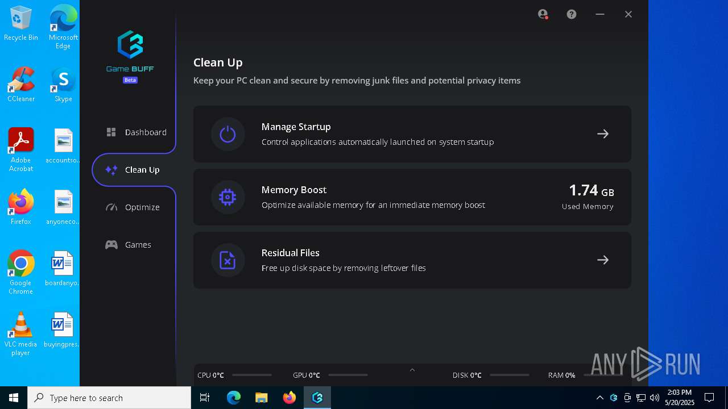The image size is (728, 409).
Task: Open Firefox desktop shortcut
Action: pos(21,207)
